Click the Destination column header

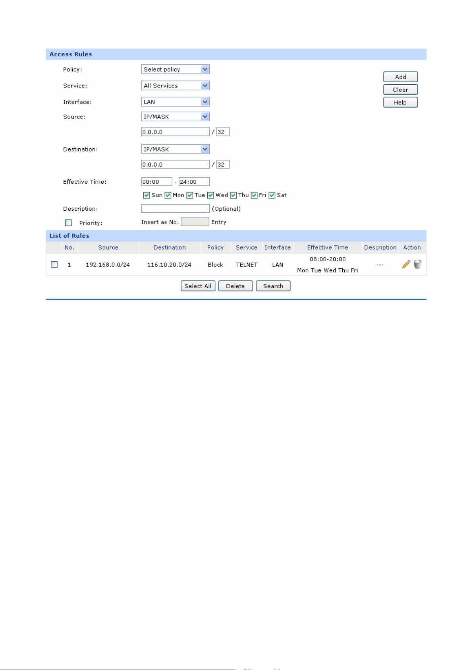pyautogui.click(x=170, y=247)
